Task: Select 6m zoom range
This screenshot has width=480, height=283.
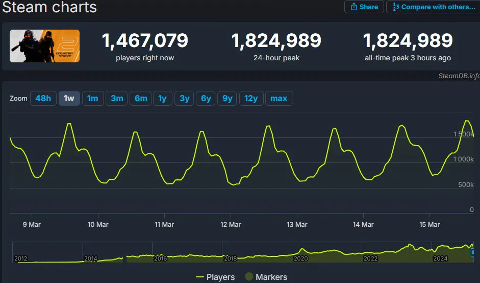Action: (140, 99)
